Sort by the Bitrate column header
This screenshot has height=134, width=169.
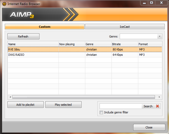pos(125,44)
